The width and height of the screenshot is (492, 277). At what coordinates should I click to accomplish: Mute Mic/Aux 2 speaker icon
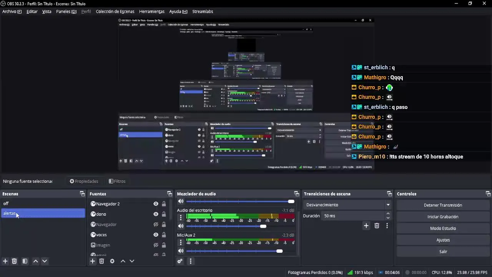(x=181, y=251)
